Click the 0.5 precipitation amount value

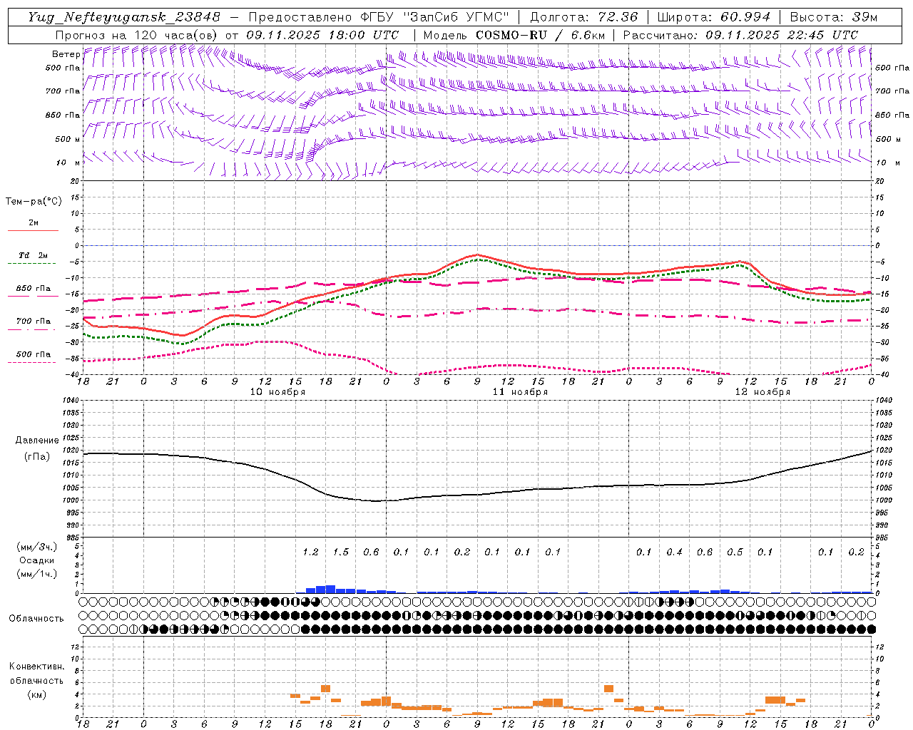point(735,552)
